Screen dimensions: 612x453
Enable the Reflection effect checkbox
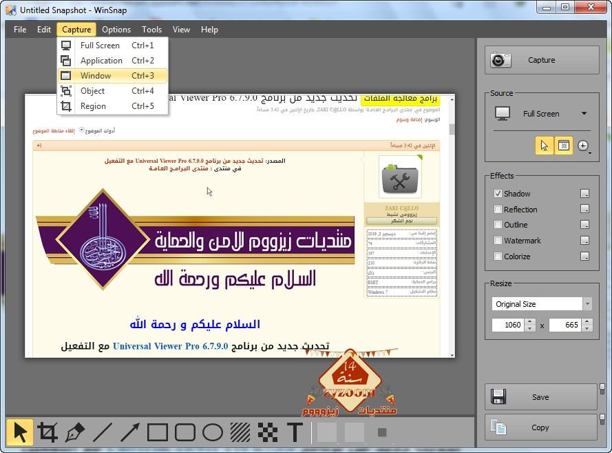498,209
